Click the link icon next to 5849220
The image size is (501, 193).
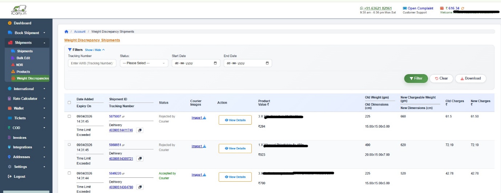[124, 174]
